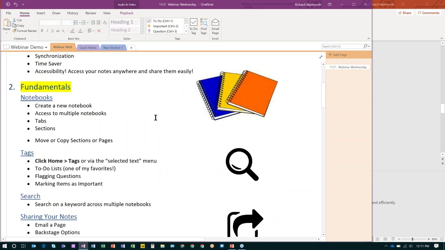
Task: Toggle italic formatting
Action: [x=47, y=31]
